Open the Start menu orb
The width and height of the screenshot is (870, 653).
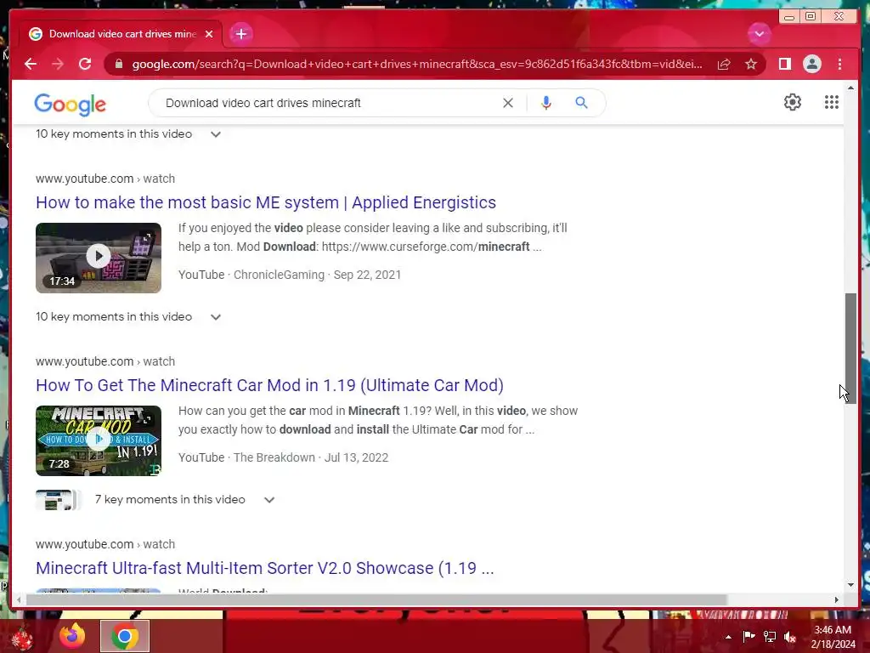tap(23, 639)
